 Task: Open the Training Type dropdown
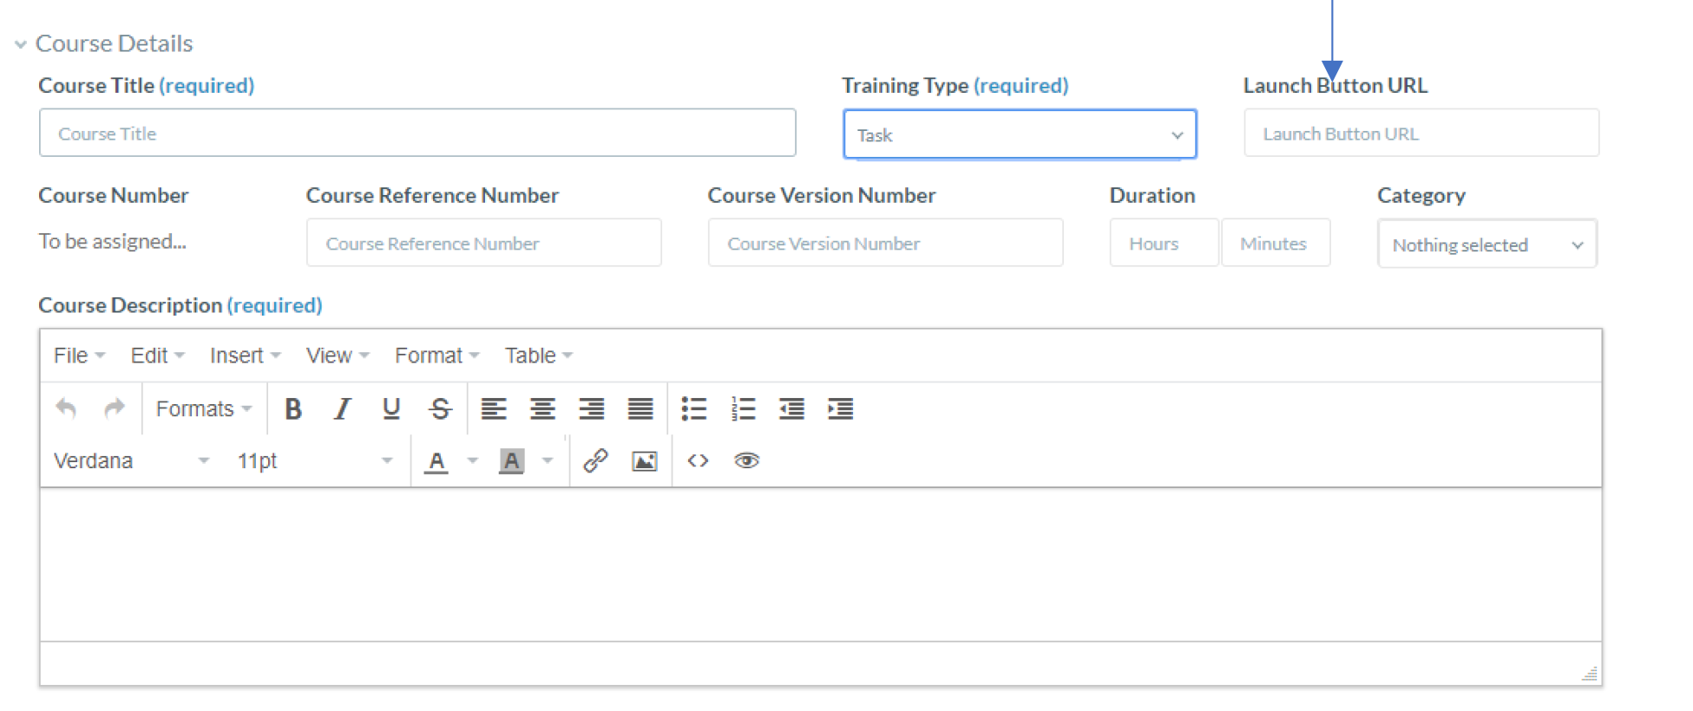[x=1019, y=134]
